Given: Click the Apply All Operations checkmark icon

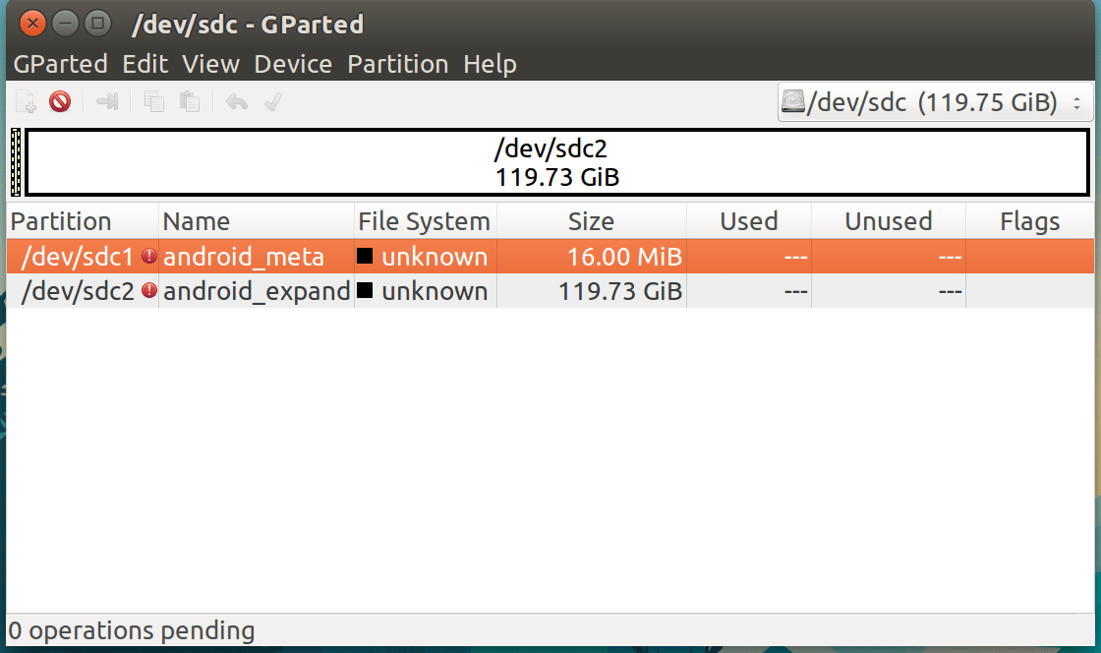Looking at the screenshot, I should point(272,101).
